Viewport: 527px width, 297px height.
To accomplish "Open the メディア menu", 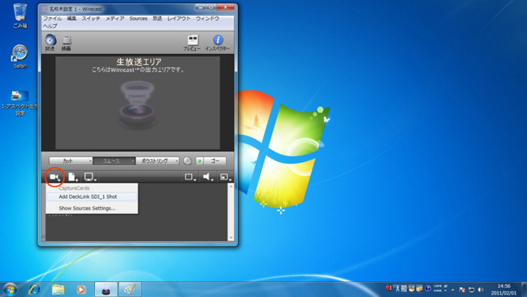I will [x=114, y=19].
